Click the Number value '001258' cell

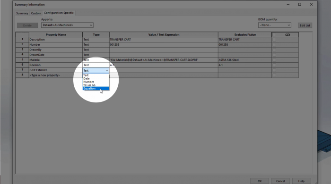(164, 45)
